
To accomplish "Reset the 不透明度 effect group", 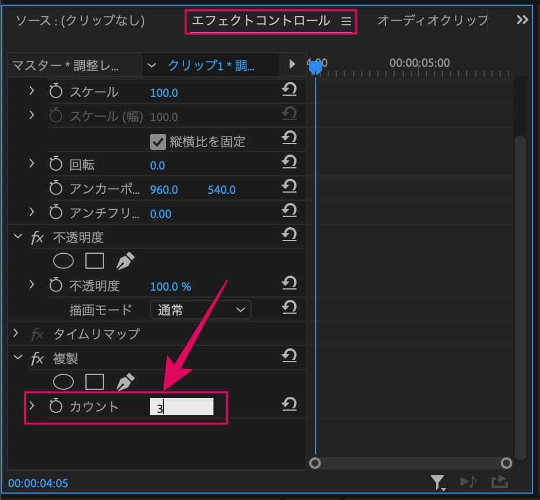I will [x=289, y=235].
